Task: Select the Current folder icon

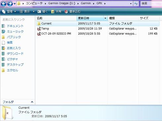Action: tap(39, 23)
